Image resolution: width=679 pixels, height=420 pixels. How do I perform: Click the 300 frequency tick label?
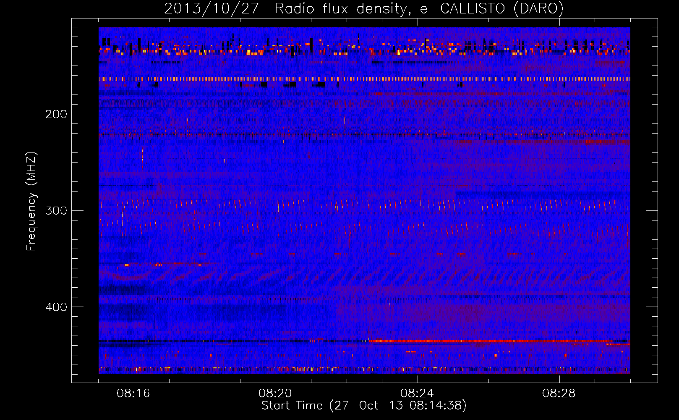click(x=56, y=210)
